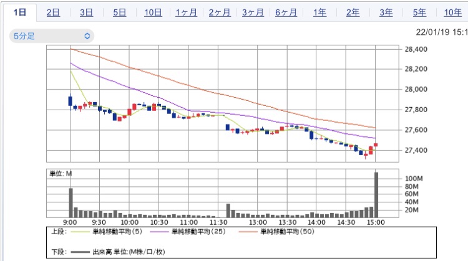The height and width of the screenshot is (261, 468).
Task: Click the 28,200 price axis label
Action: (x=416, y=69)
